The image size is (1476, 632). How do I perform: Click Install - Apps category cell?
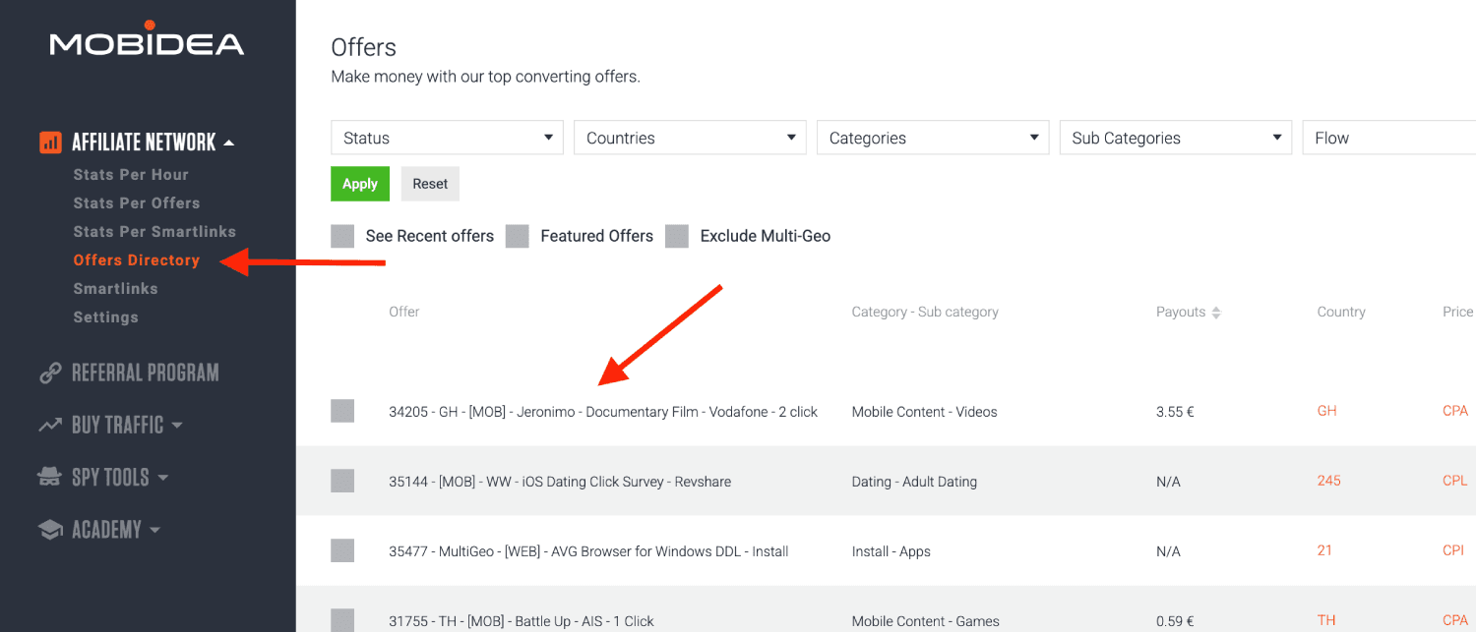click(x=892, y=551)
